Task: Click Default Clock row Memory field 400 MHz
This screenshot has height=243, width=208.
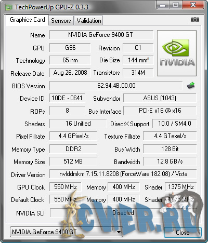Action: click(123, 199)
